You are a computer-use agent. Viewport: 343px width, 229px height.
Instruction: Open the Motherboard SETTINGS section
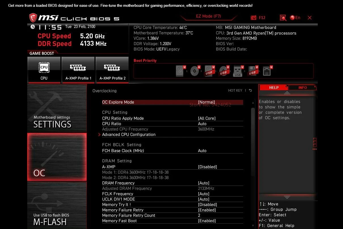pyautogui.click(x=57, y=108)
